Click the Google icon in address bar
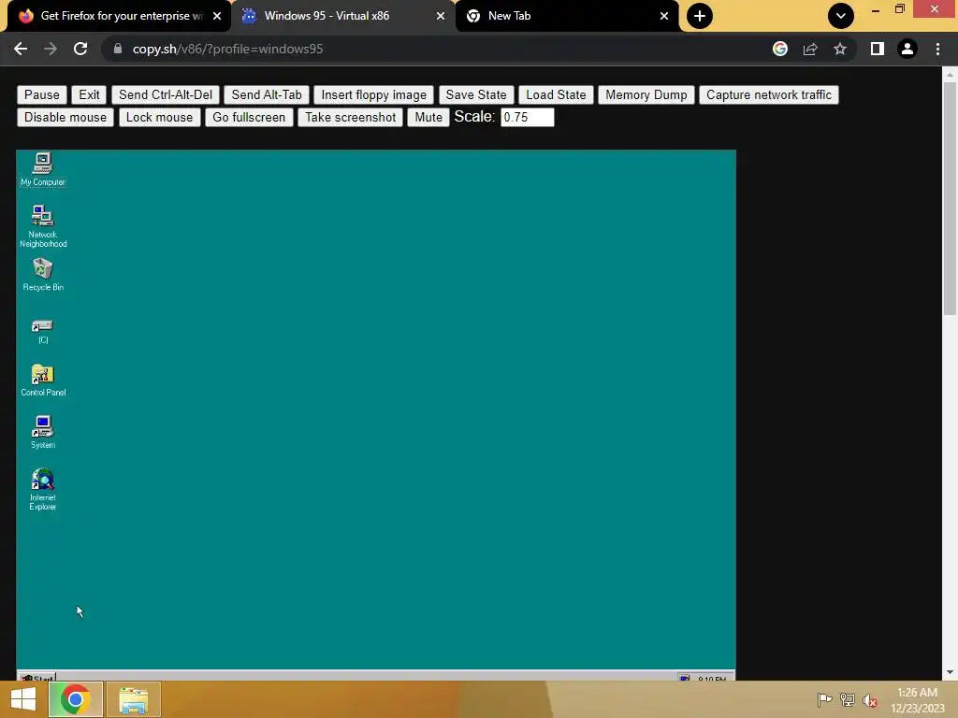 [780, 49]
